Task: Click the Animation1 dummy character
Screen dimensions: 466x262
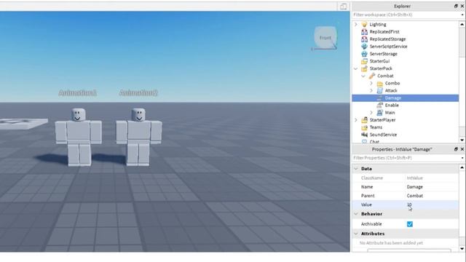Action: [79, 137]
